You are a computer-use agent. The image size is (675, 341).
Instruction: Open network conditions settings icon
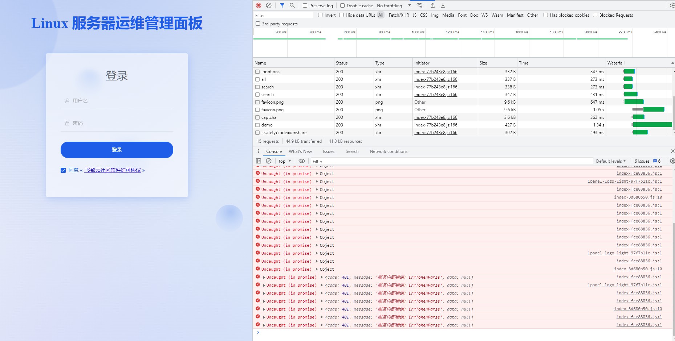pos(419,5)
